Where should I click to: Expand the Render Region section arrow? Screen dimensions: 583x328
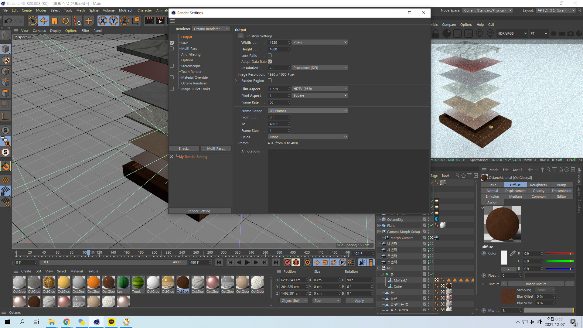(x=236, y=80)
